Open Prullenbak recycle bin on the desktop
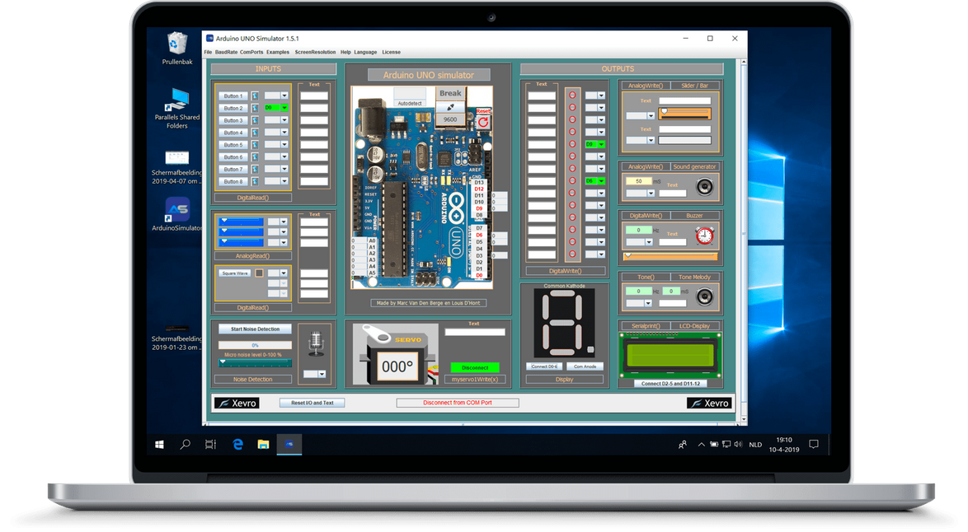 point(177,49)
